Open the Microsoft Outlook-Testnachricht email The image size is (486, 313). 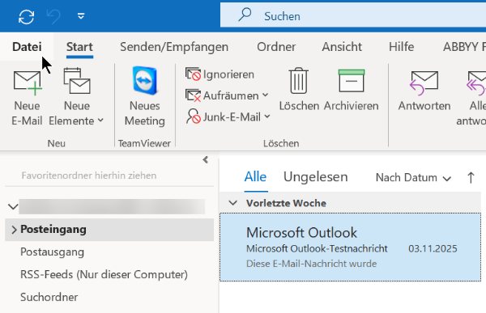[350, 247]
